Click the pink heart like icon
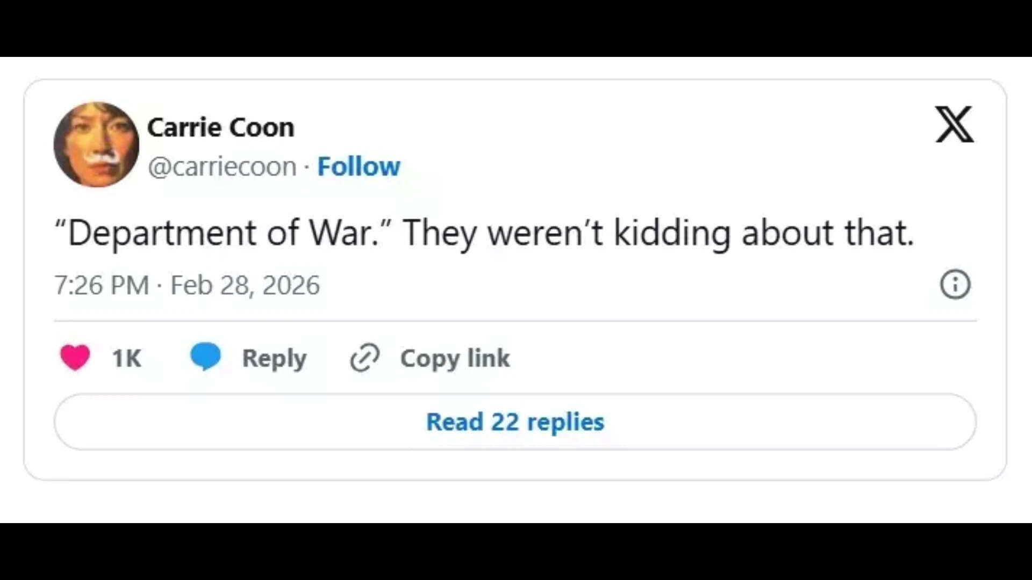The height and width of the screenshot is (580, 1032). [75, 358]
